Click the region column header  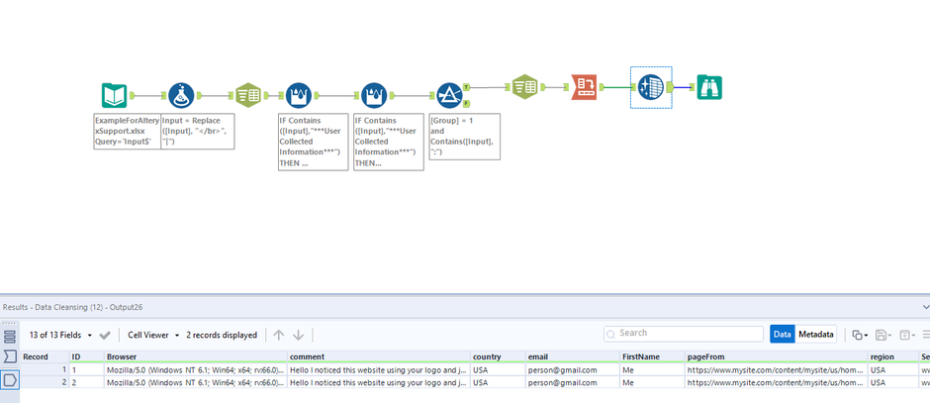point(893,356)
